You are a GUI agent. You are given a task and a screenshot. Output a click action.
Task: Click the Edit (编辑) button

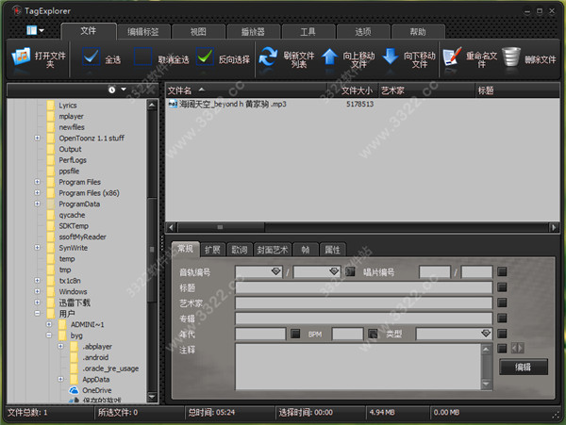click(523, 368)
